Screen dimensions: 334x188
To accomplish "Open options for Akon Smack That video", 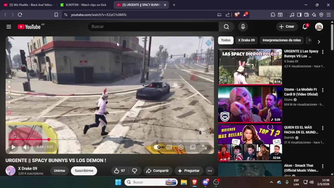I will click(323, 166).
